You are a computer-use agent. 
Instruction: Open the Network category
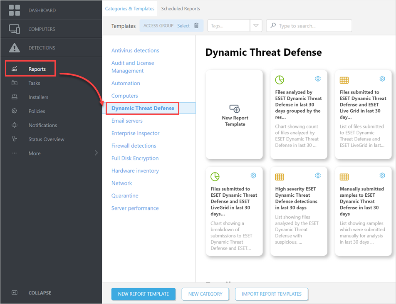click(121, 183)
